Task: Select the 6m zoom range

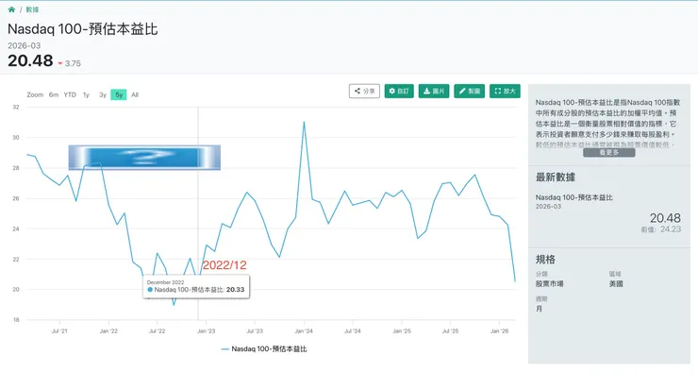Action: [x=54, y=95]
